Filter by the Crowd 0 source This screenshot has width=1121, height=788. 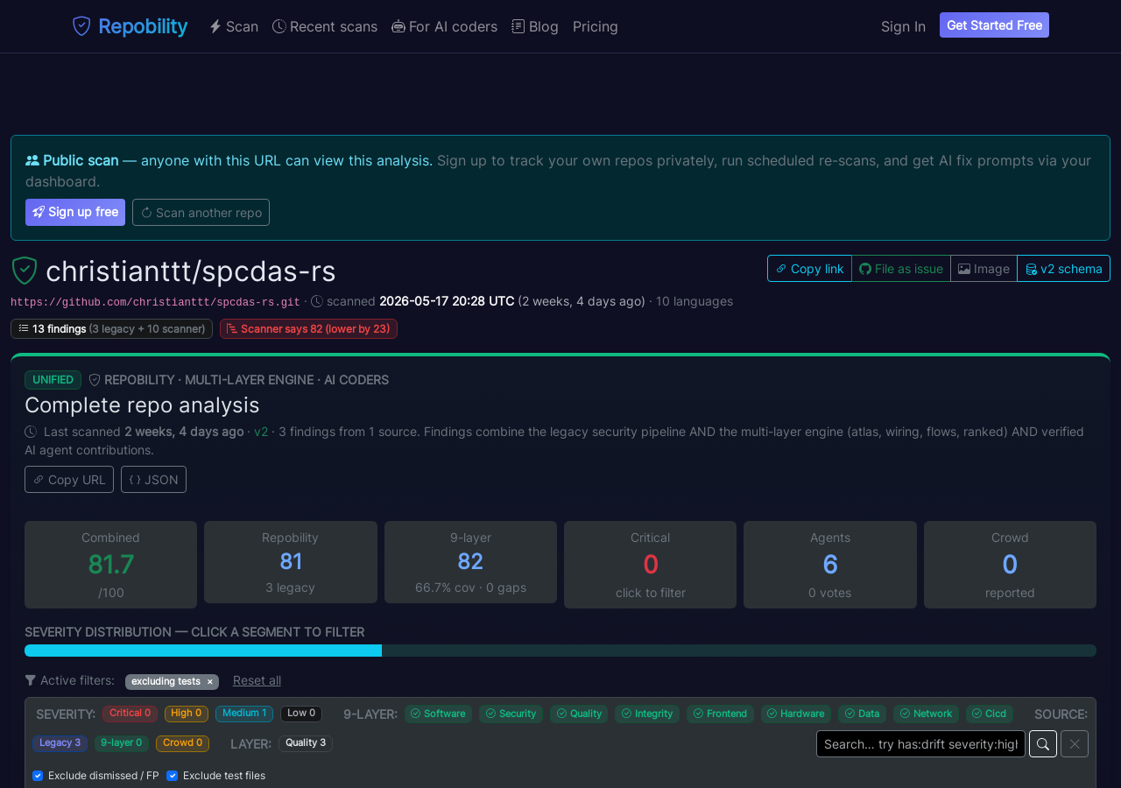pos(182,743)
